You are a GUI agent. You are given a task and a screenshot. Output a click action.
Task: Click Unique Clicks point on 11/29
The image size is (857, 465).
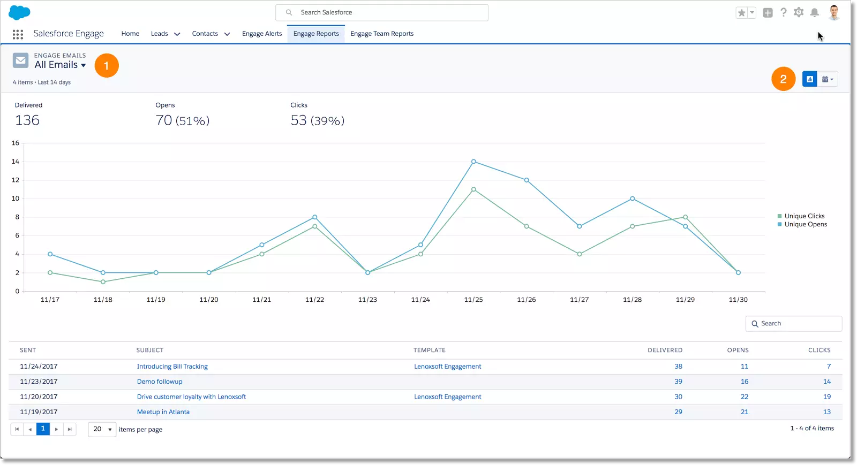point(685,217)
